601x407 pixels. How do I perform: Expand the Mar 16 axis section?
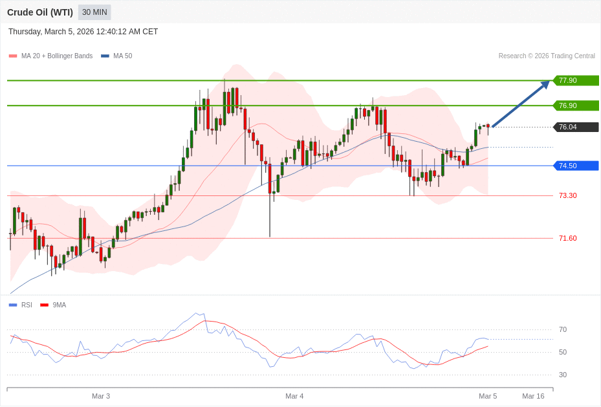coord(533,396)
